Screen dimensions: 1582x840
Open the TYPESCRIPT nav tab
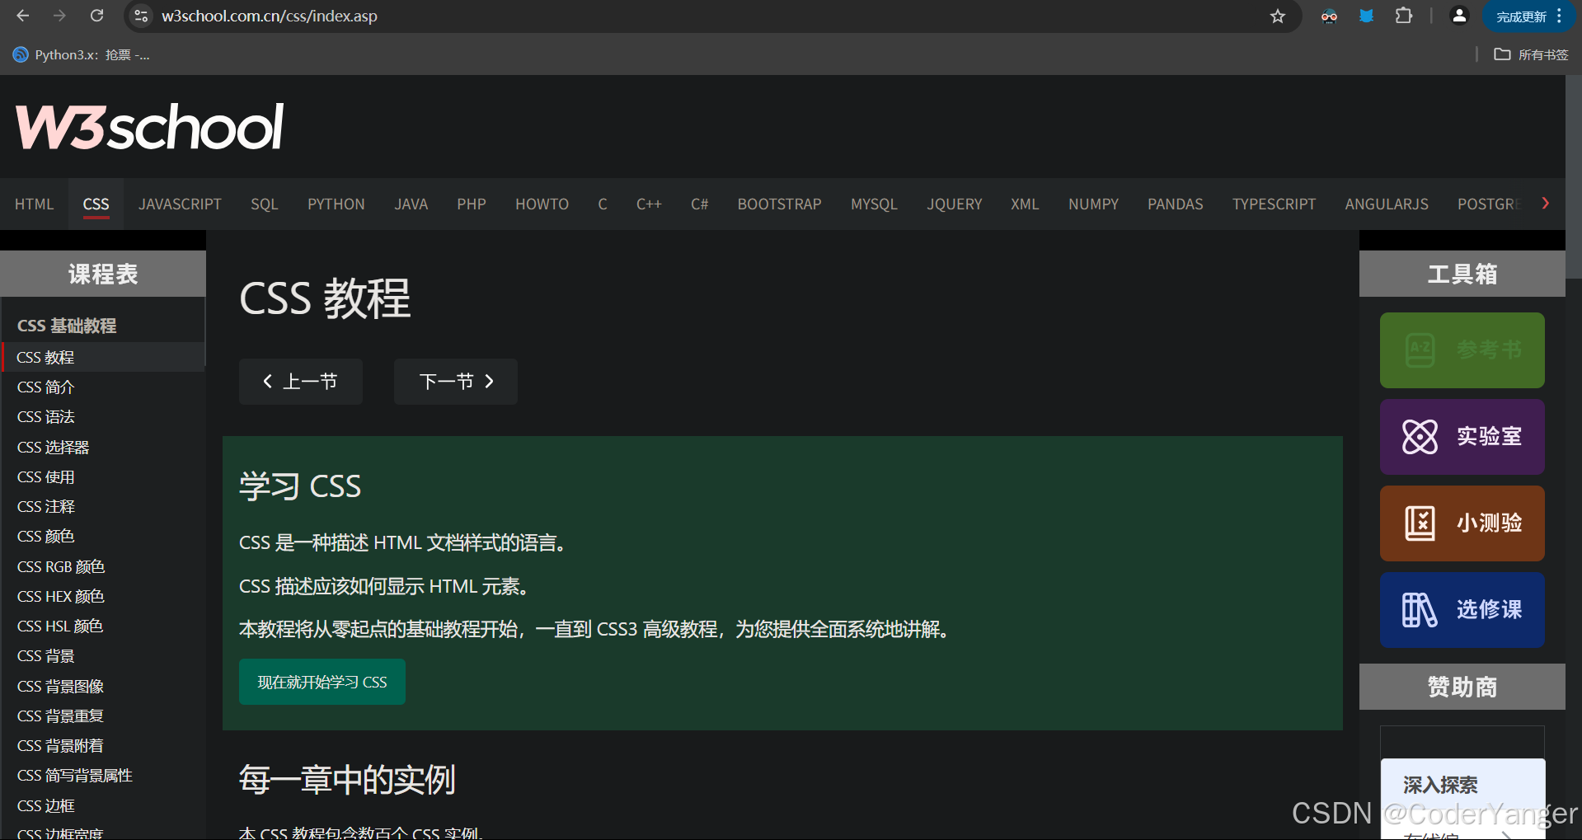pyautogui.click(x=1274, y=204)
